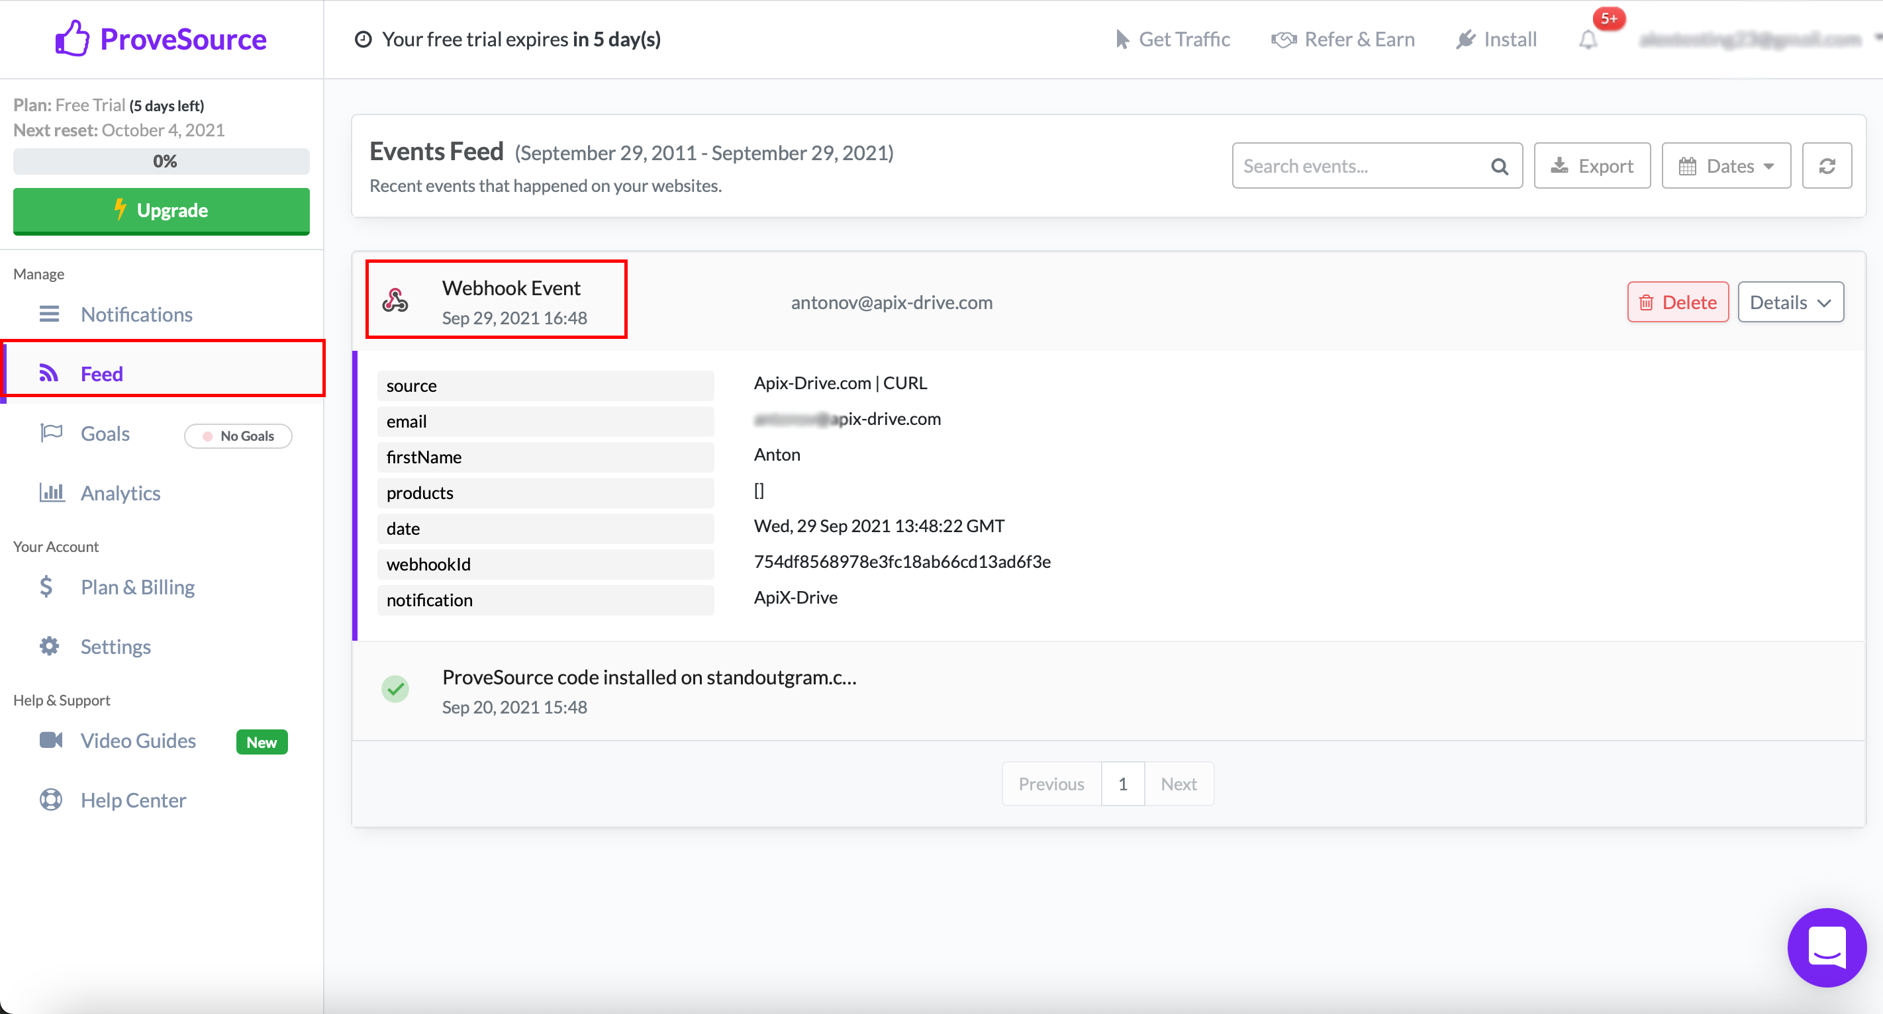Click the firstName value Anton

point(777,455)
